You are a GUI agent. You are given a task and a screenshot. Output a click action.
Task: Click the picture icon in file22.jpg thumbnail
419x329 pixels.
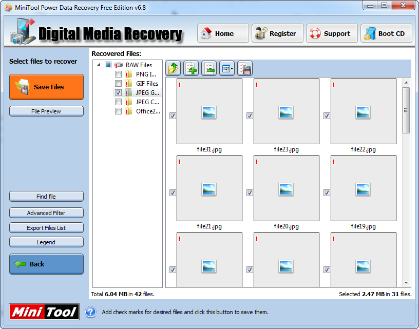click(363, 112)
